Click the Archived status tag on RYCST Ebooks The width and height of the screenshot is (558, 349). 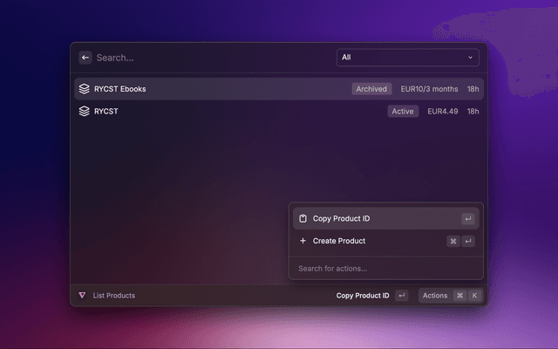click(x=371, y=89)
